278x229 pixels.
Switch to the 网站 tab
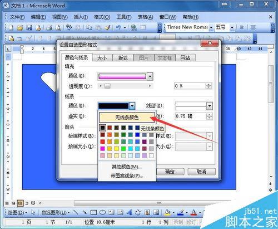185,58
